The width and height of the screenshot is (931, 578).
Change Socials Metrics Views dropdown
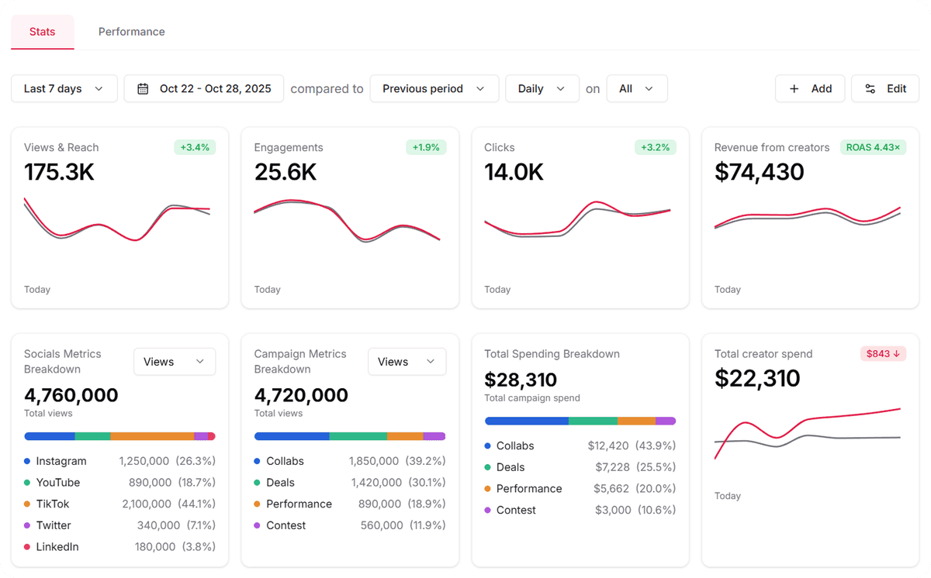pyautogui.click(x=175, y=362)
